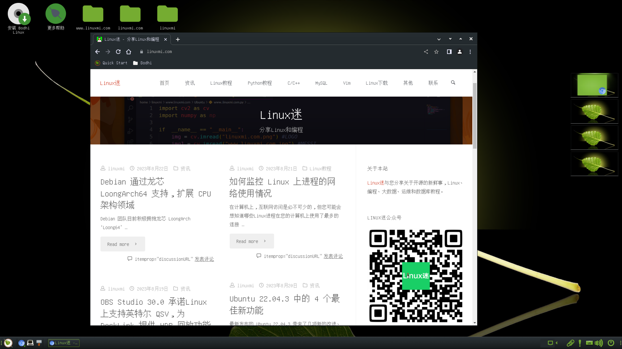Click the page vertical scrollbar thumb
Screen dimensions: 622x349
point(475,115)
